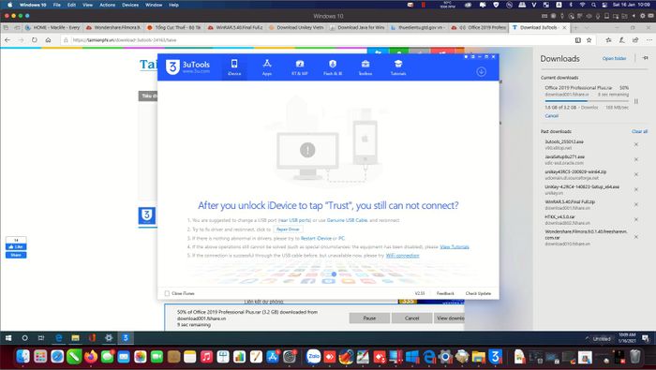This screenshot has height=370, width=656.
Task: Open Zalo from the macOS Dock
Action: coord(313,357)
